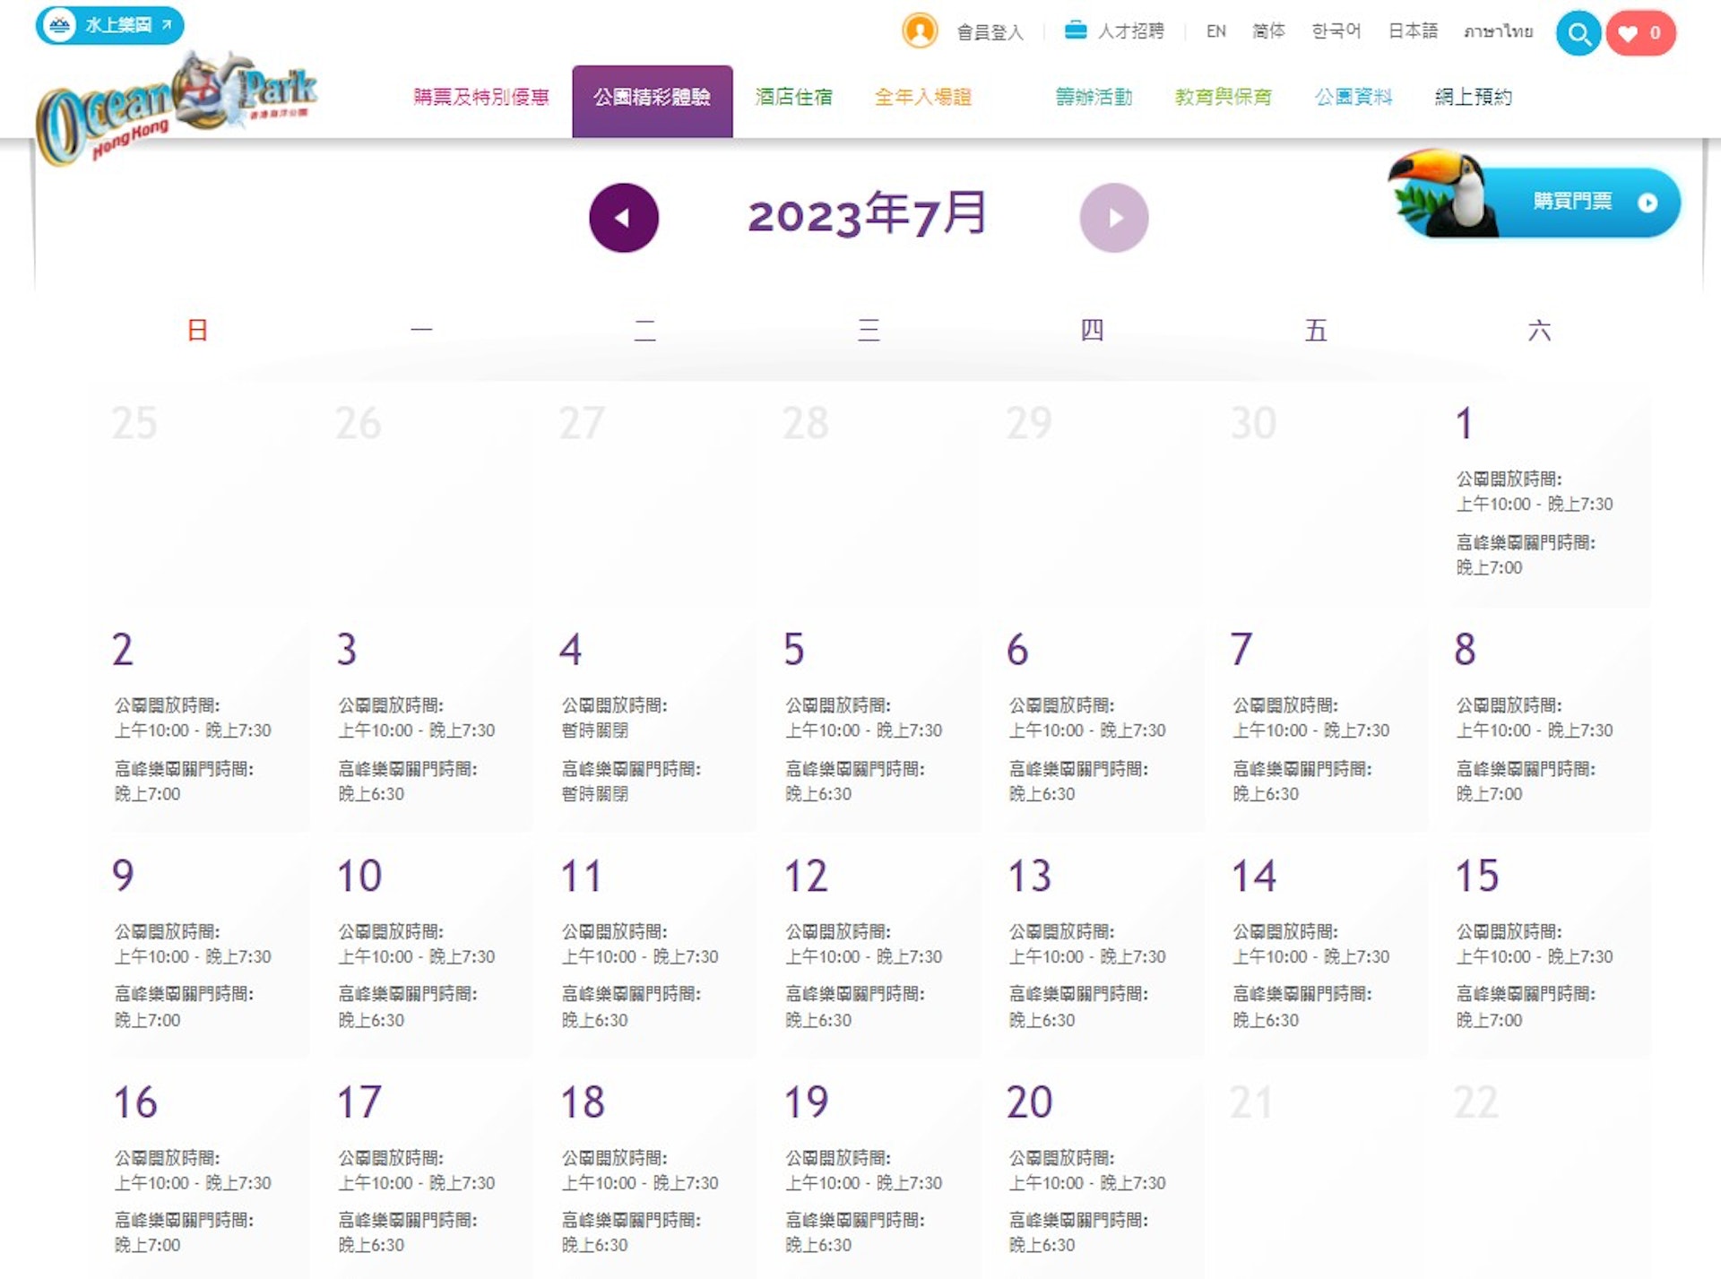This screenshot has width=1721, height=1279.
Task: Open the search icon
Action: (x=1578, y=34)
